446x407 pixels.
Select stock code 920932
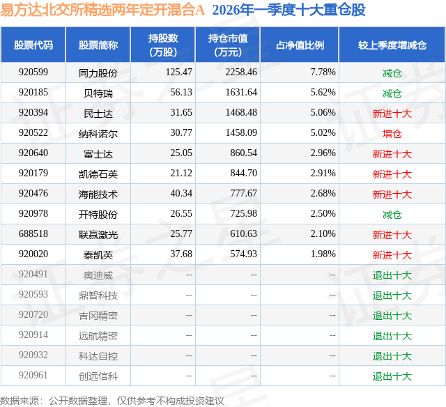point(33,355)
